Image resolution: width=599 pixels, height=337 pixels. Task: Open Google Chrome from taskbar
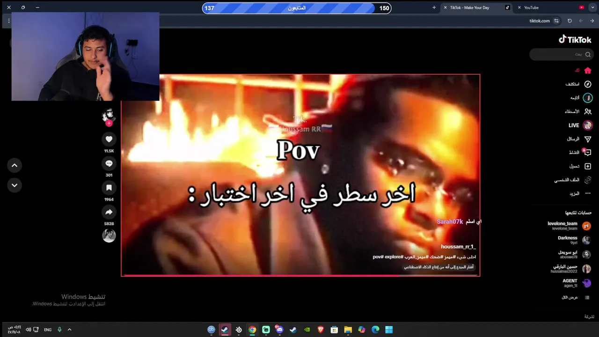coord(252,330)
